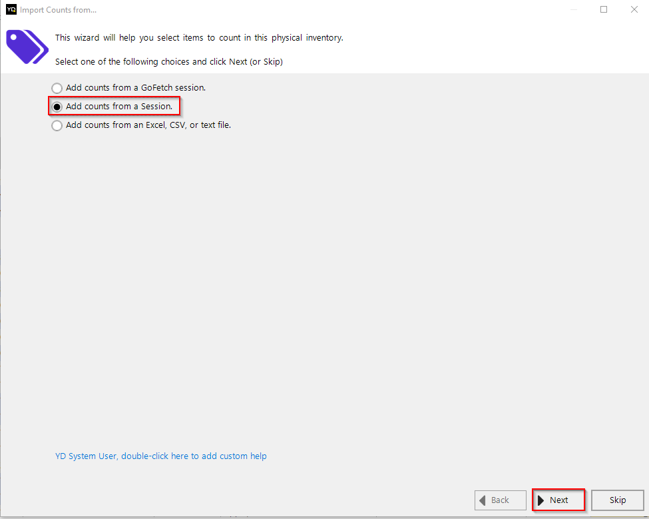This screenshot has width=649, height=519.
Task: Click the 'Import Counts from...' title text
Action: point(59,10)
